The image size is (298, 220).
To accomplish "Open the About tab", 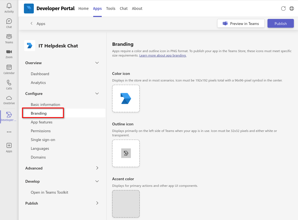I will [137, 9].
